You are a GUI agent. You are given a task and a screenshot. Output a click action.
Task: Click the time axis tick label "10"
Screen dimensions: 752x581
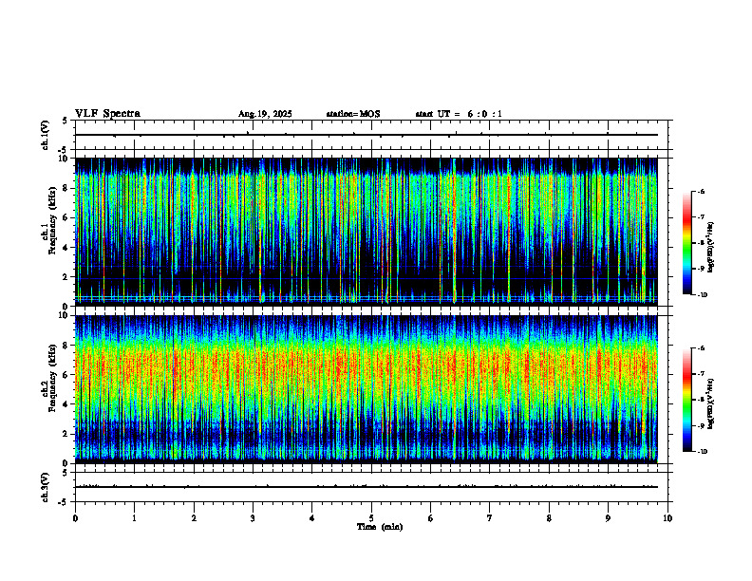[x=667, y=518]
